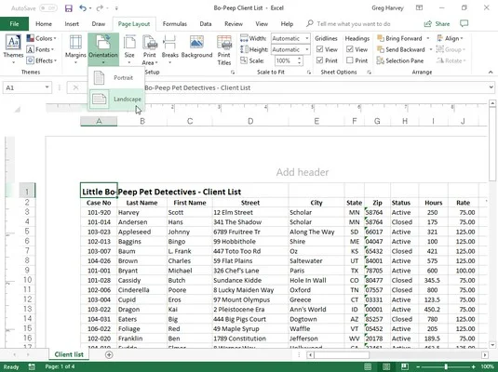
Task: Expand the Height Automatic dropdown
Action: pyautogui.click(x=307, y=49)
